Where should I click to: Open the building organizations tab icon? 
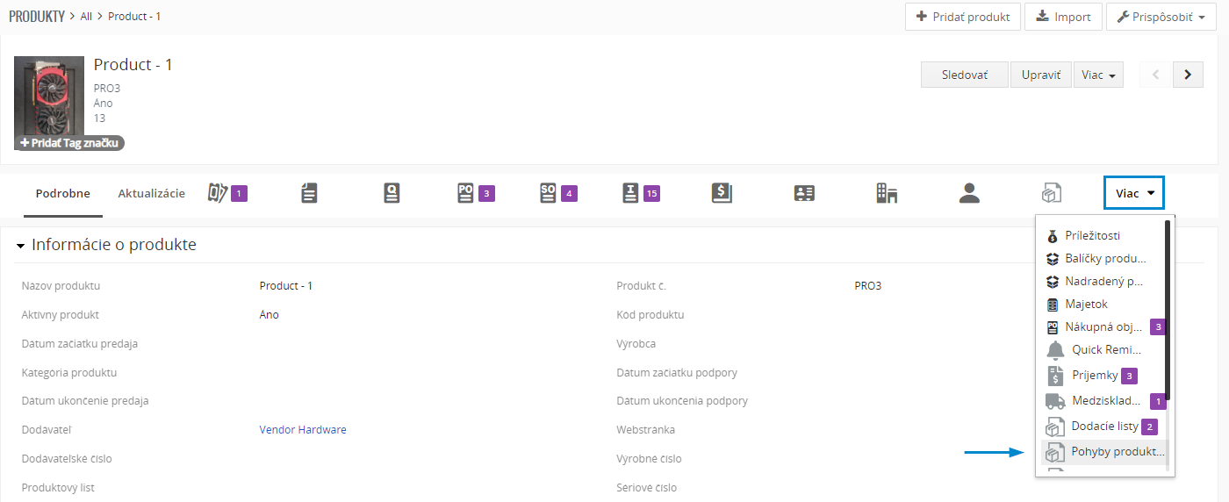click(887, 193)
